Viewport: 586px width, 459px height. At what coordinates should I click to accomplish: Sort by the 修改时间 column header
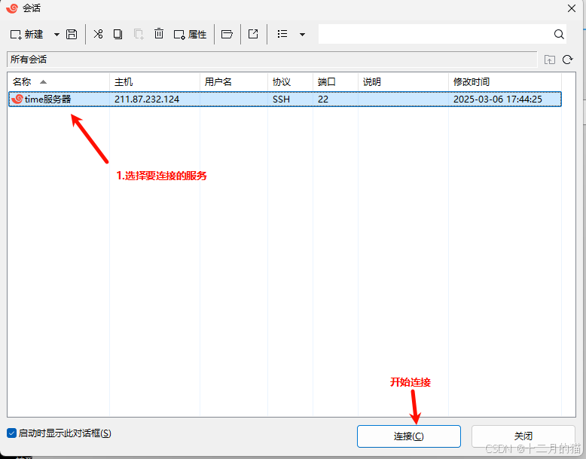[505, 81]
